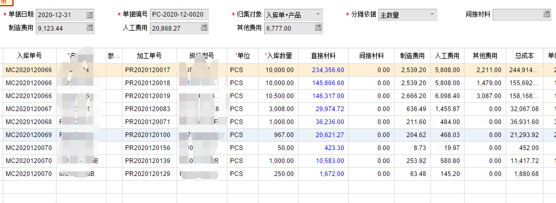Select MC2020120068 row cell

pyautogui.click(x=29, y=121)
